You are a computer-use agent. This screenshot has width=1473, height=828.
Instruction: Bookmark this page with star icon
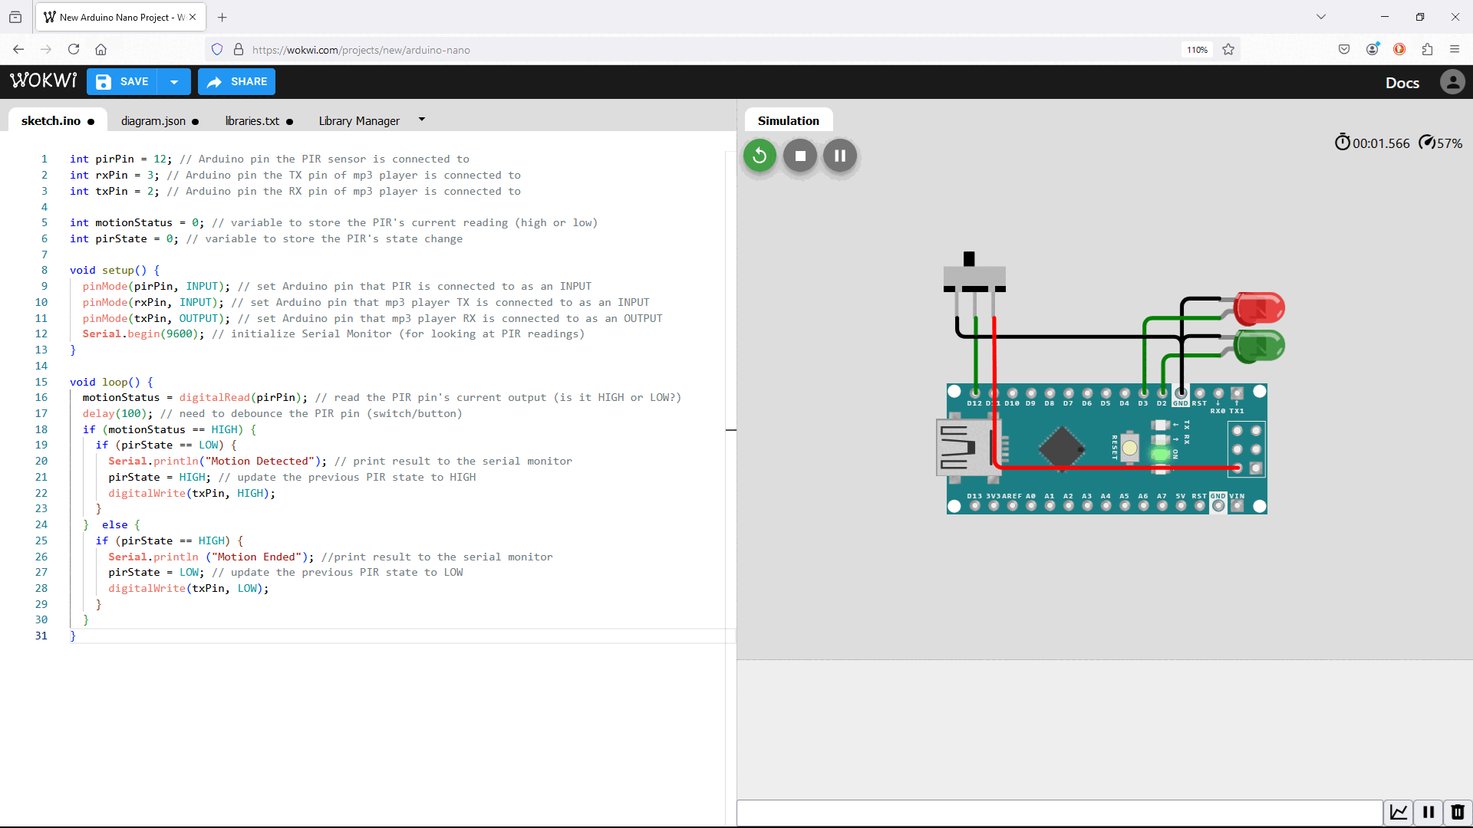point(1228,50)
